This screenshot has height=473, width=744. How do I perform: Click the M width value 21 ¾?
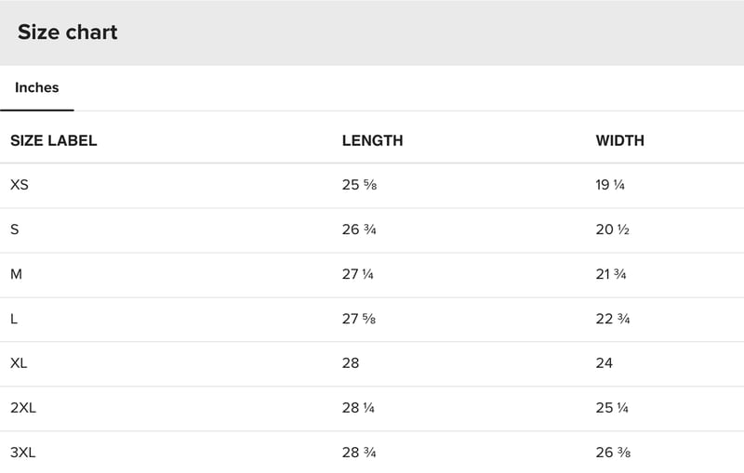click(611, 274)
